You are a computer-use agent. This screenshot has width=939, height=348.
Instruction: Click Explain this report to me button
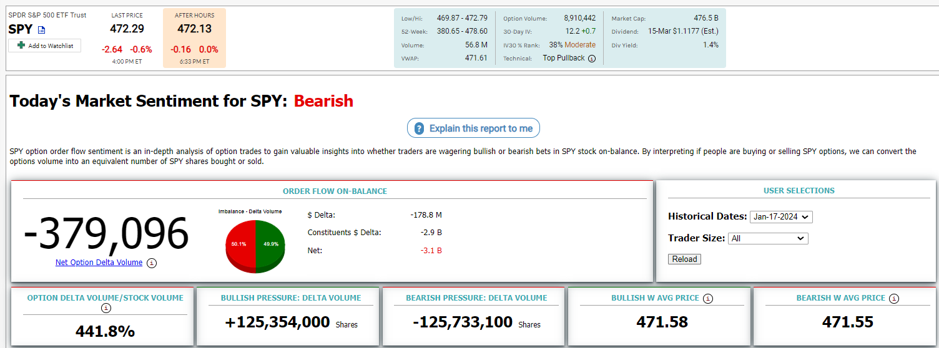[x=473, y=128]
